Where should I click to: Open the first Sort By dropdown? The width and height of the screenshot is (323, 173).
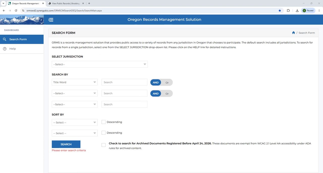click(x=75, y=122)
